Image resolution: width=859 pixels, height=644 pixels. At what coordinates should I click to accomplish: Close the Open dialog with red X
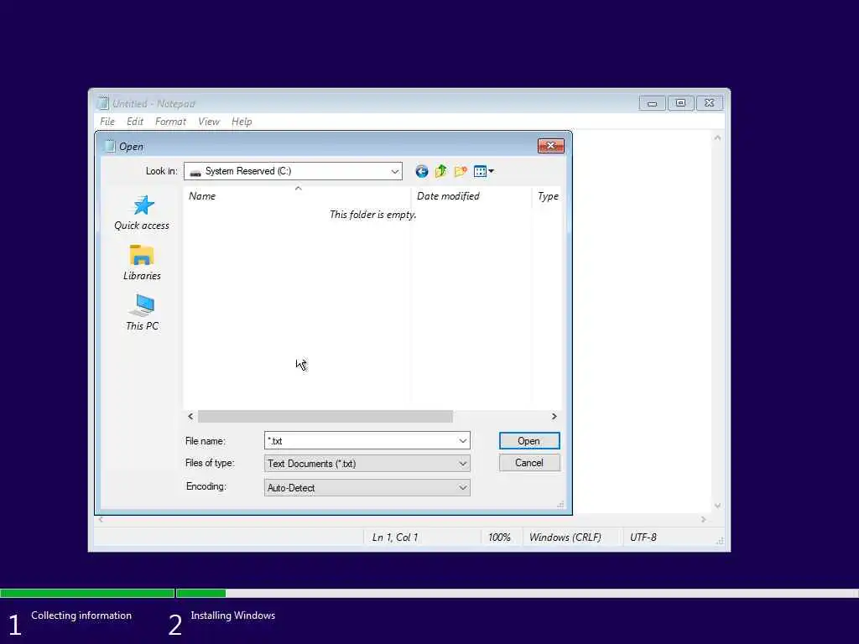coord(551,146)
